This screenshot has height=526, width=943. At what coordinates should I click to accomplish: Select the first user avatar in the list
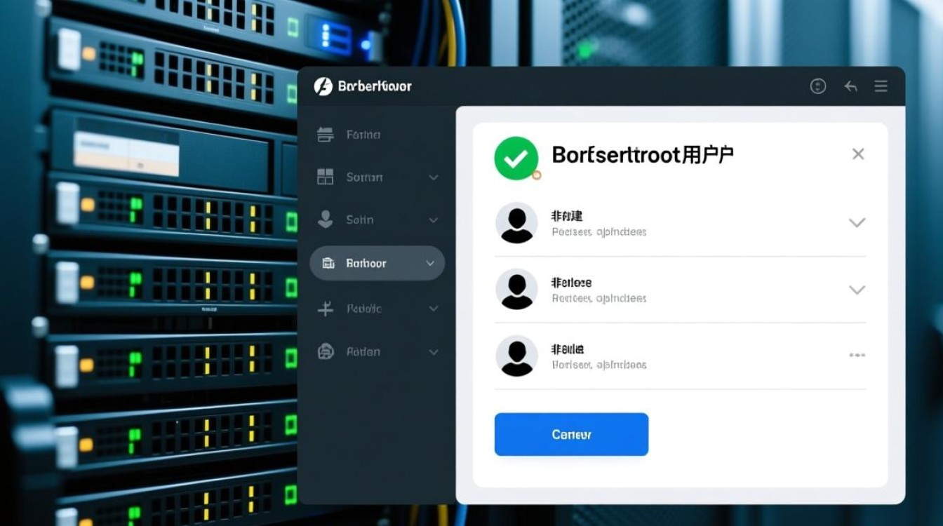[516, 223]
